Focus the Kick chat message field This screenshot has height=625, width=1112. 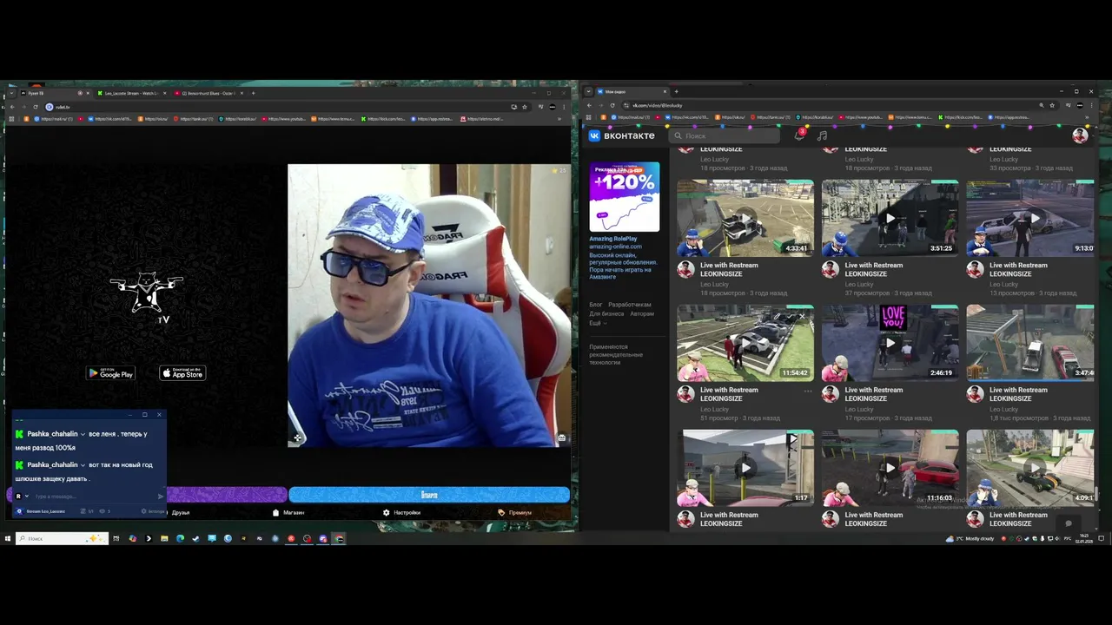click(91, 497)
